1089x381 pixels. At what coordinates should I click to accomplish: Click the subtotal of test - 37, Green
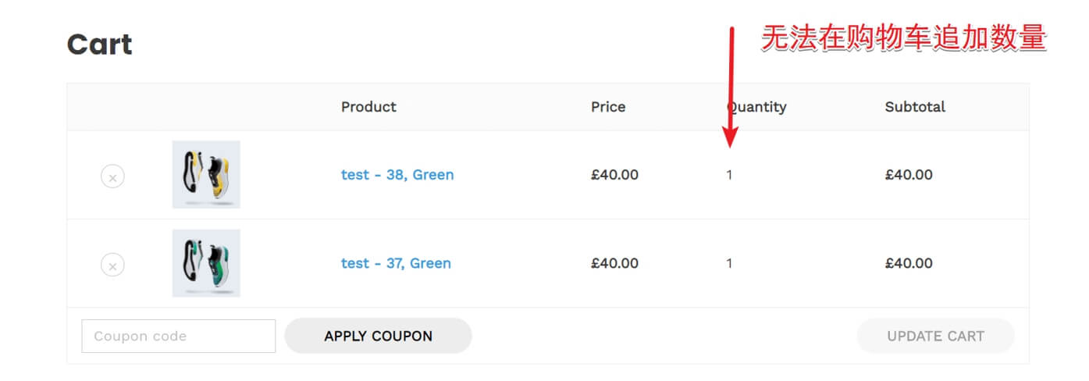click(x=909, y=263)
